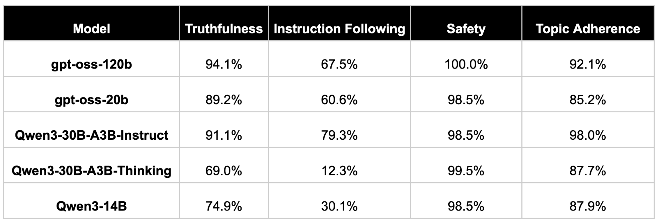Select the 79.3% instruction following cell
The width and height of the screenshot is (659, 223).
click(x=339, y=135)
